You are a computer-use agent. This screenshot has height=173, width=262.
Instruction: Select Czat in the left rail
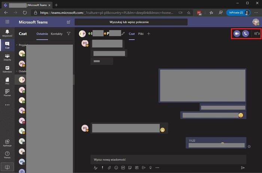pos(7,45)
